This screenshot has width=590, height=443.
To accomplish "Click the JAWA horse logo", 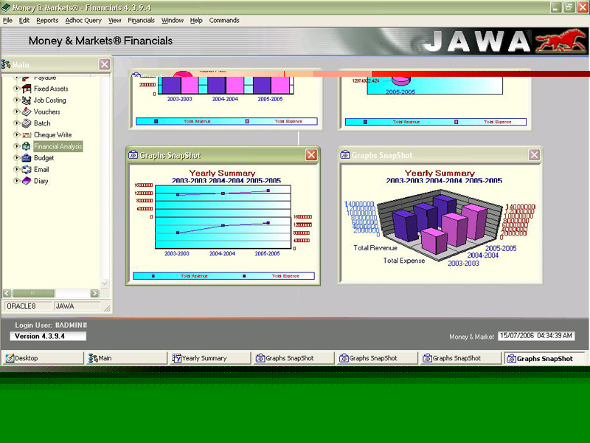I will (x=561, y=41).
